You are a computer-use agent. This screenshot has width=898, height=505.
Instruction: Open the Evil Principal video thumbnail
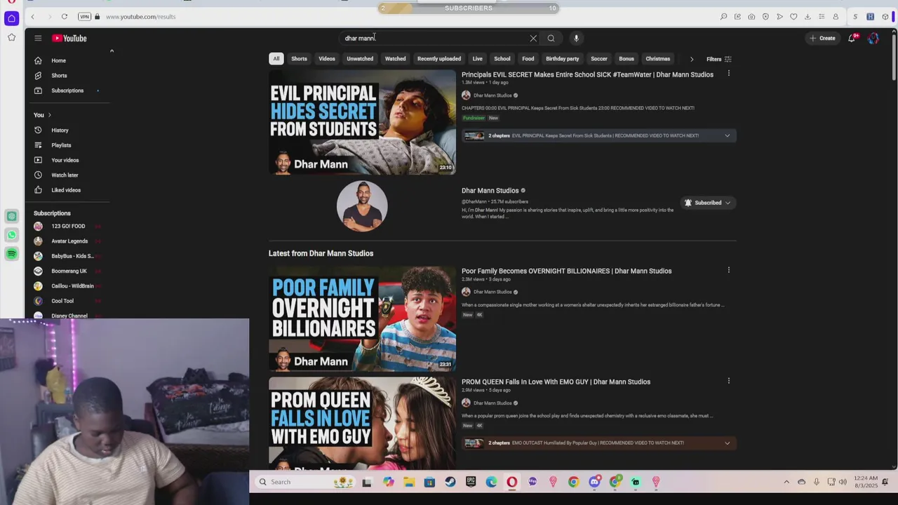(x=362, y=122)
